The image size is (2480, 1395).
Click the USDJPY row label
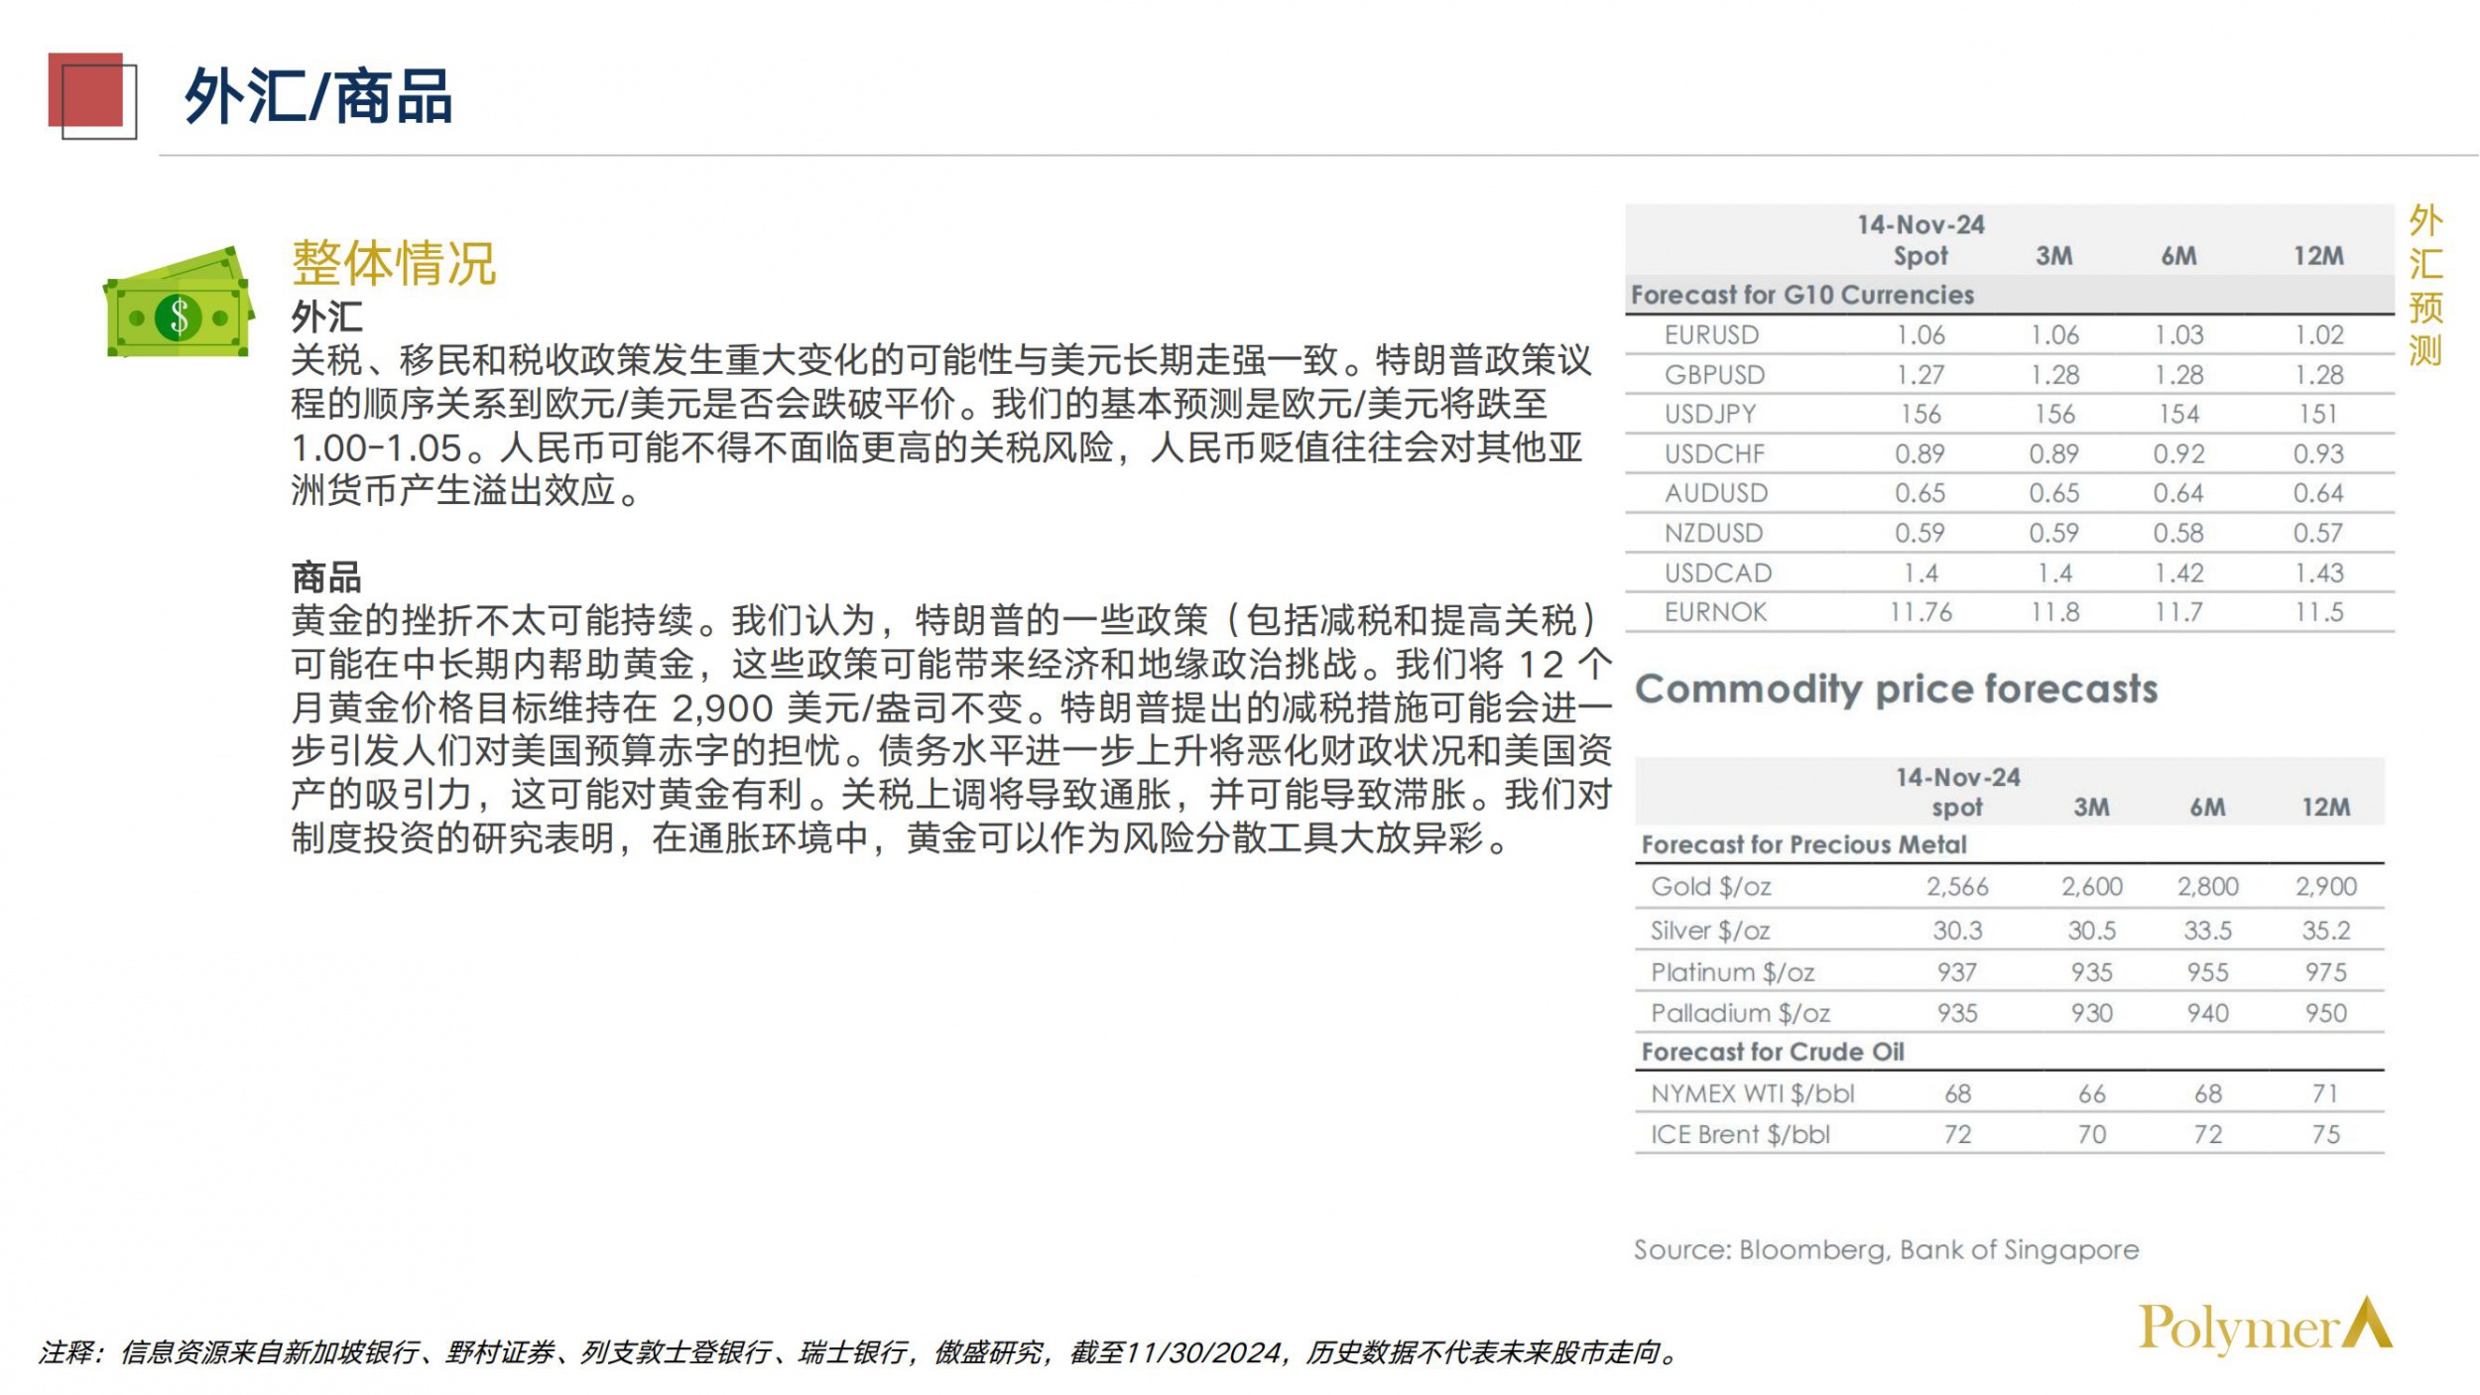click(x=1709, y=414)
